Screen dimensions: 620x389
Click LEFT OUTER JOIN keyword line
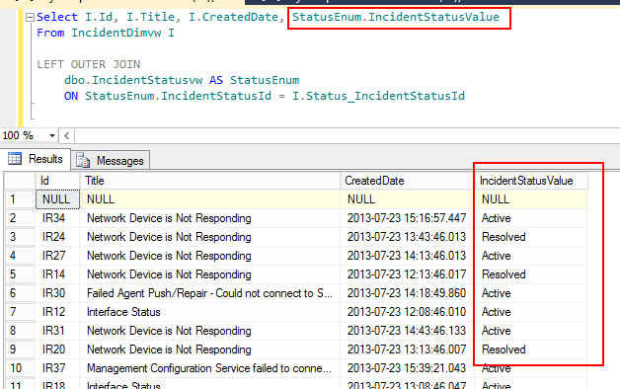tap(89, 64)
